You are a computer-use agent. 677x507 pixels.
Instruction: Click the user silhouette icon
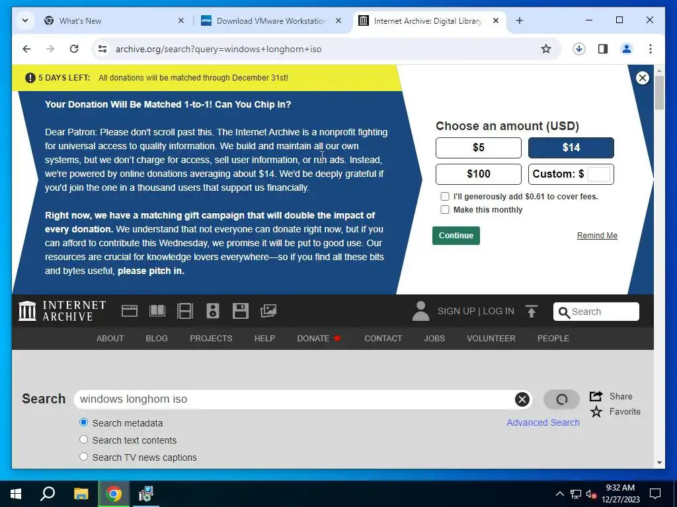click(420, 311)
